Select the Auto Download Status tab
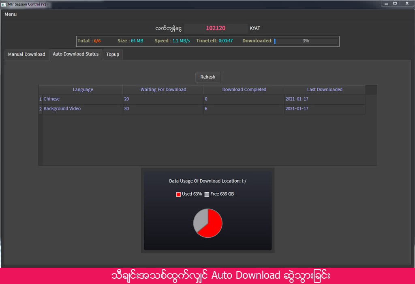This screenshot has height=284, width=415. coord(75,54)
